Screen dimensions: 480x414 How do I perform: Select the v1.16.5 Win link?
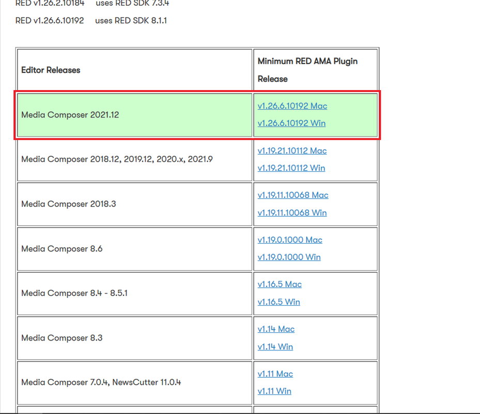point(278,302)
